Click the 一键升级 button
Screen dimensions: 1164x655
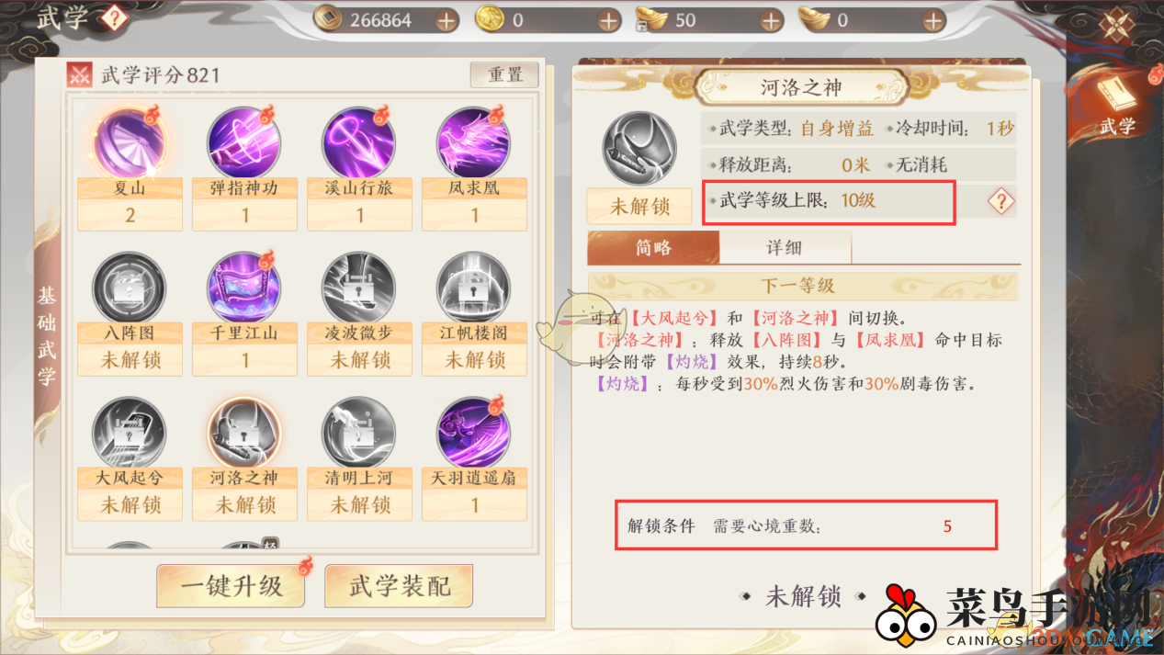click(231, 585)
